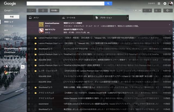Image resolution: width=174 pixels, height=112 pixels.
Task: Go to newer messages page
Action: click(145, 11)
